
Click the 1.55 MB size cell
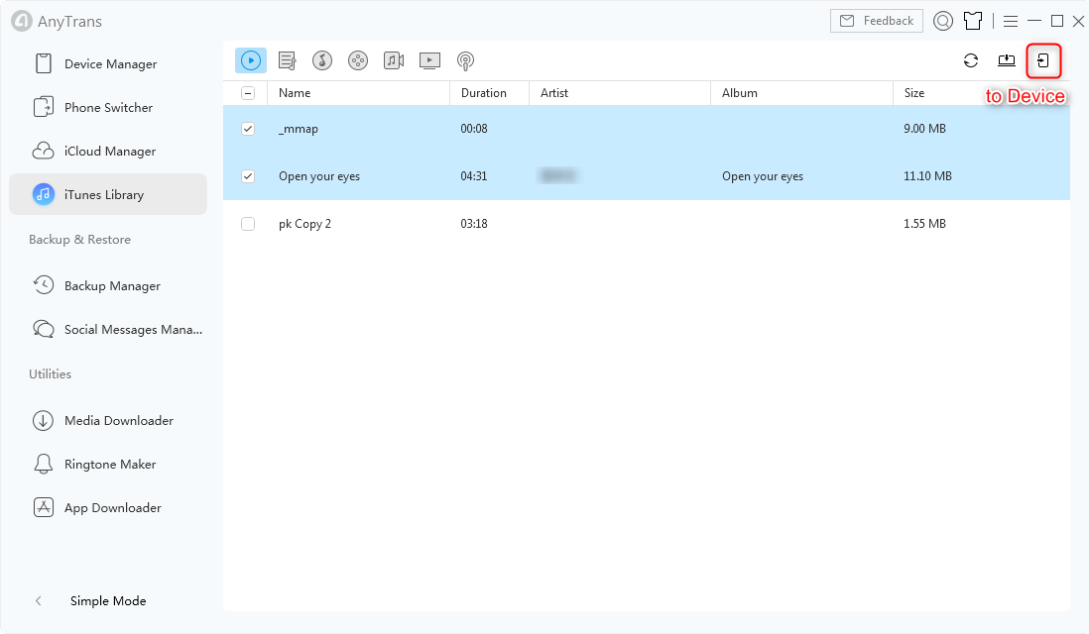click(924, 223)
